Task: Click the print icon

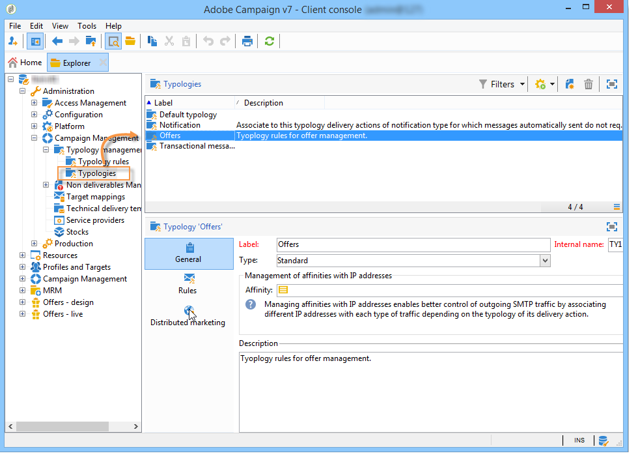Action: pos(247,41)
